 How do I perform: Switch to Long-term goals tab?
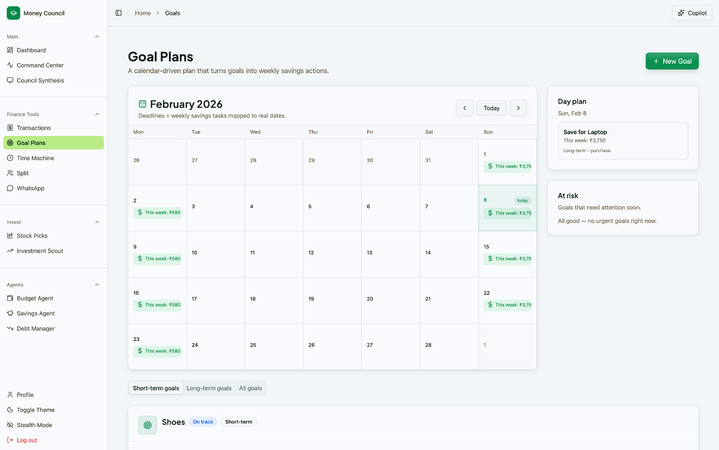click(x=209, y=388)
